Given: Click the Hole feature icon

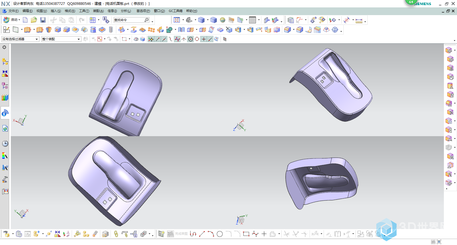Looking at the screenshot, I should tap(58, 30).
